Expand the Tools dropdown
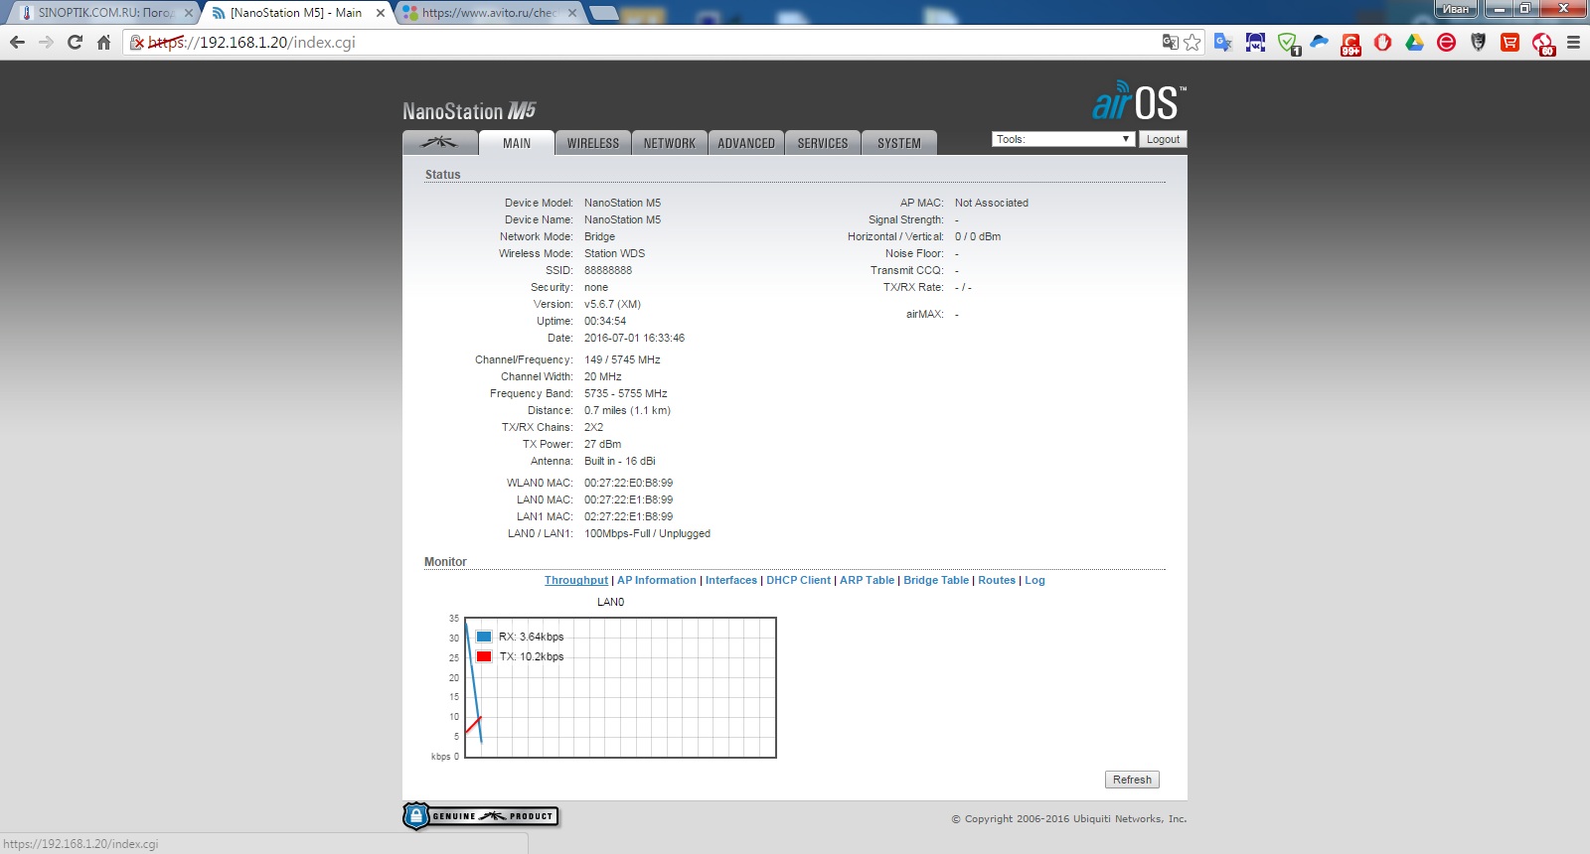Screen dimensions: 1590x854 pos(1063,139)
